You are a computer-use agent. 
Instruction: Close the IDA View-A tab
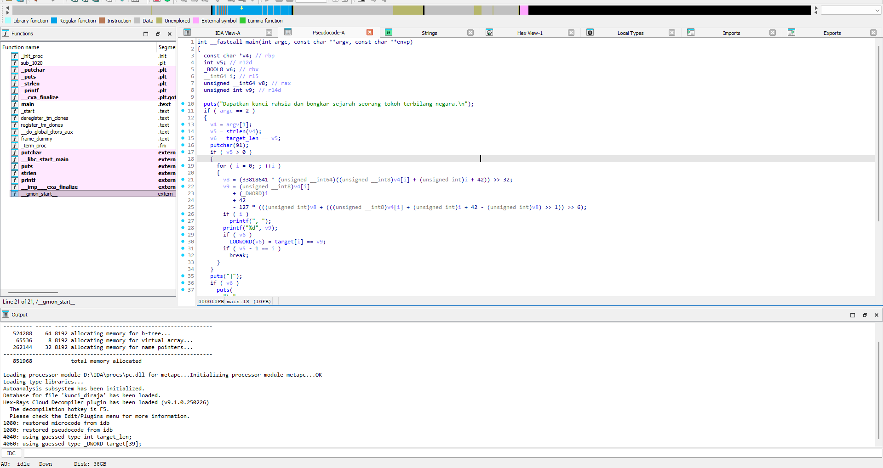pyautogui.click(x=269, y=33)
